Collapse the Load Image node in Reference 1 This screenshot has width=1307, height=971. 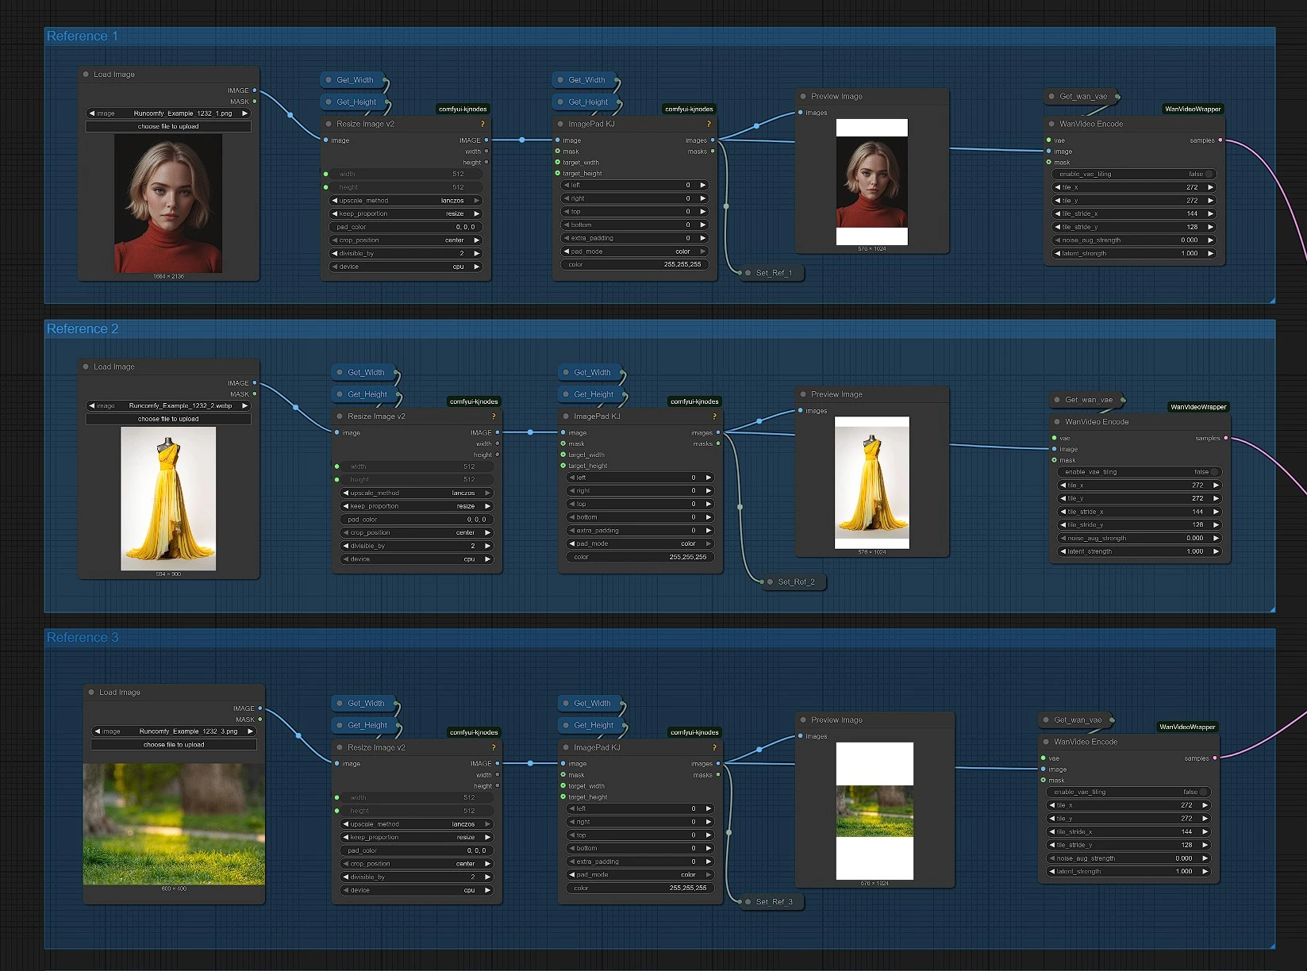[x=86, y=75]
